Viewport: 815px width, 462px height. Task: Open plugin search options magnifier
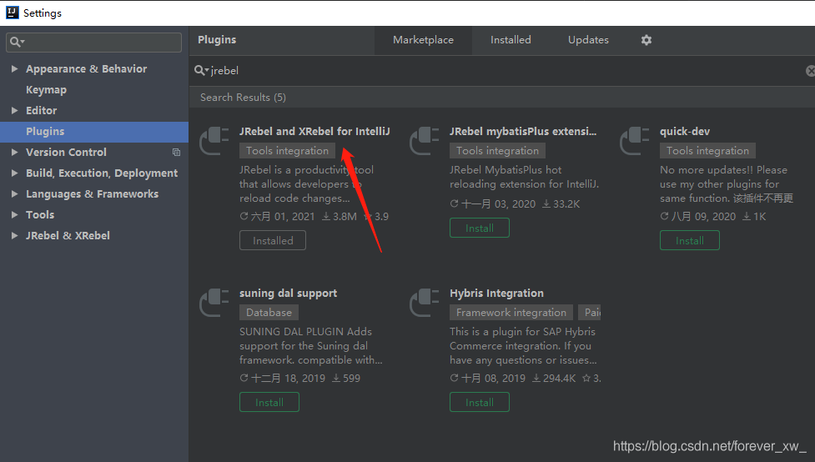[x=201, y=70]
